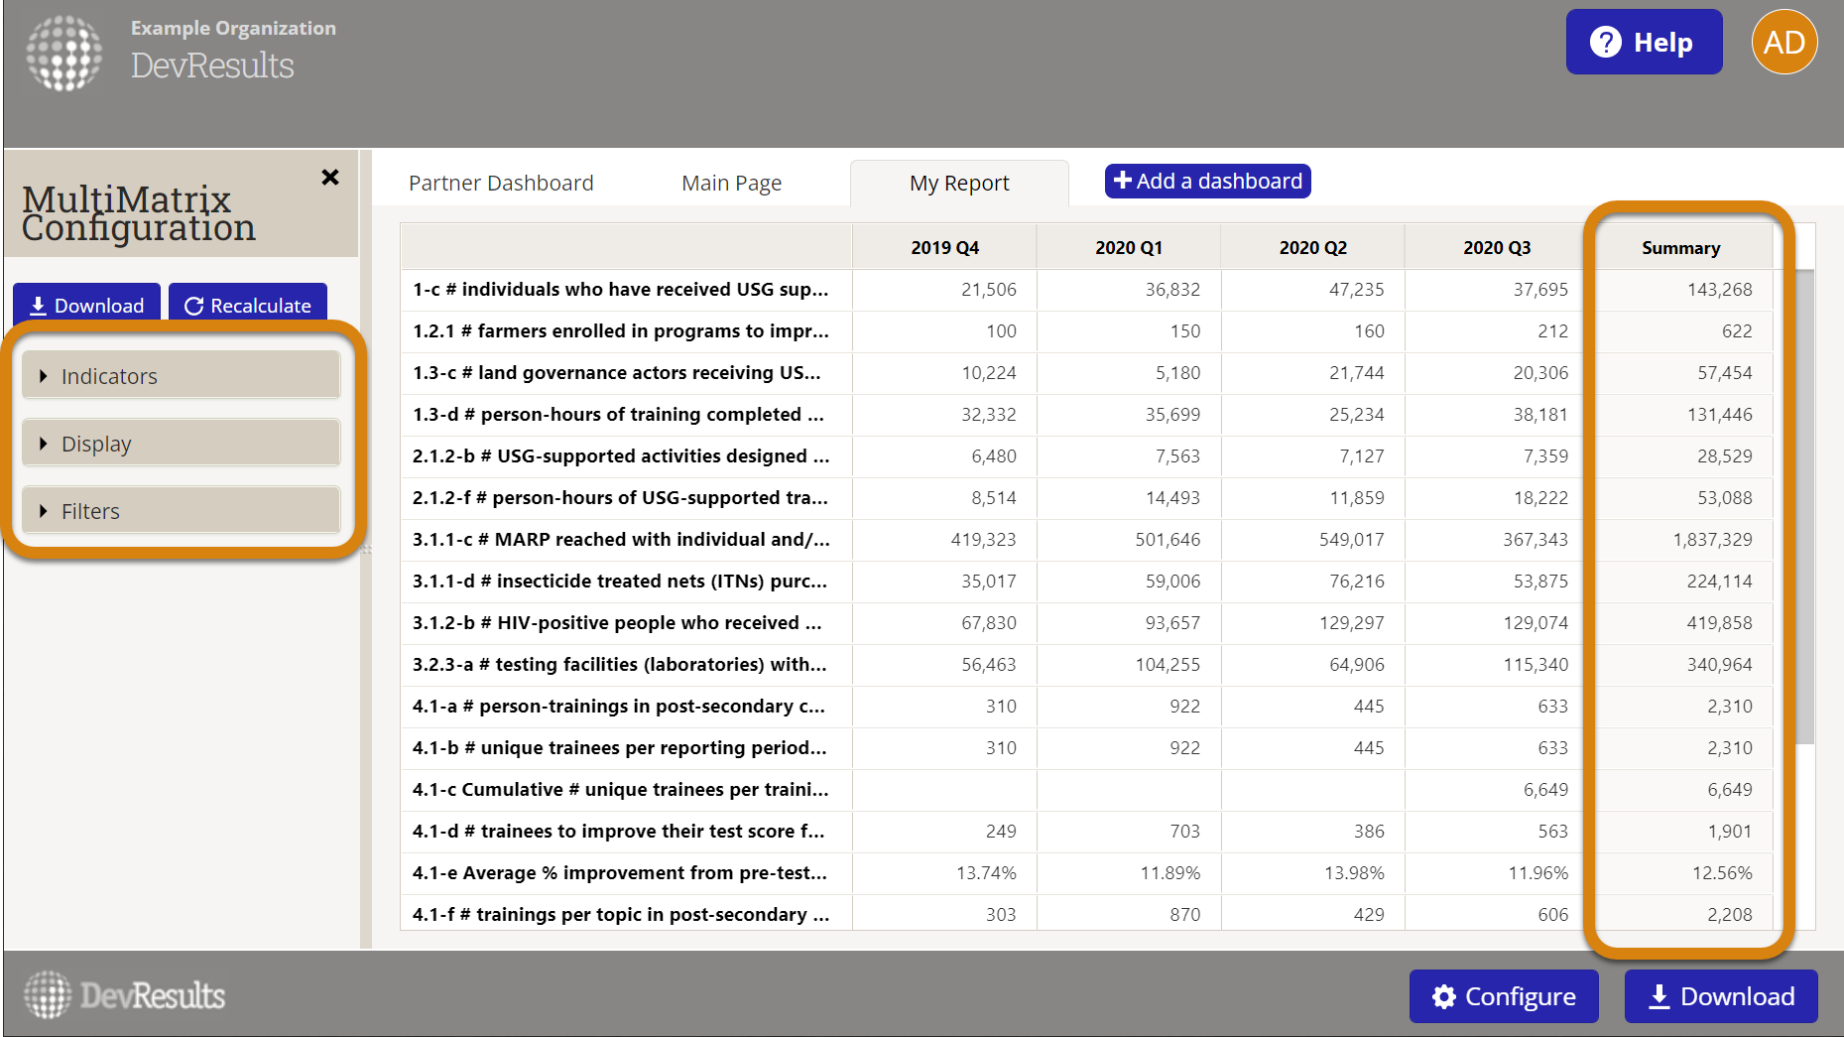
Task: Click the 2020 Q1 column header
Action: tap(1129, 247)
